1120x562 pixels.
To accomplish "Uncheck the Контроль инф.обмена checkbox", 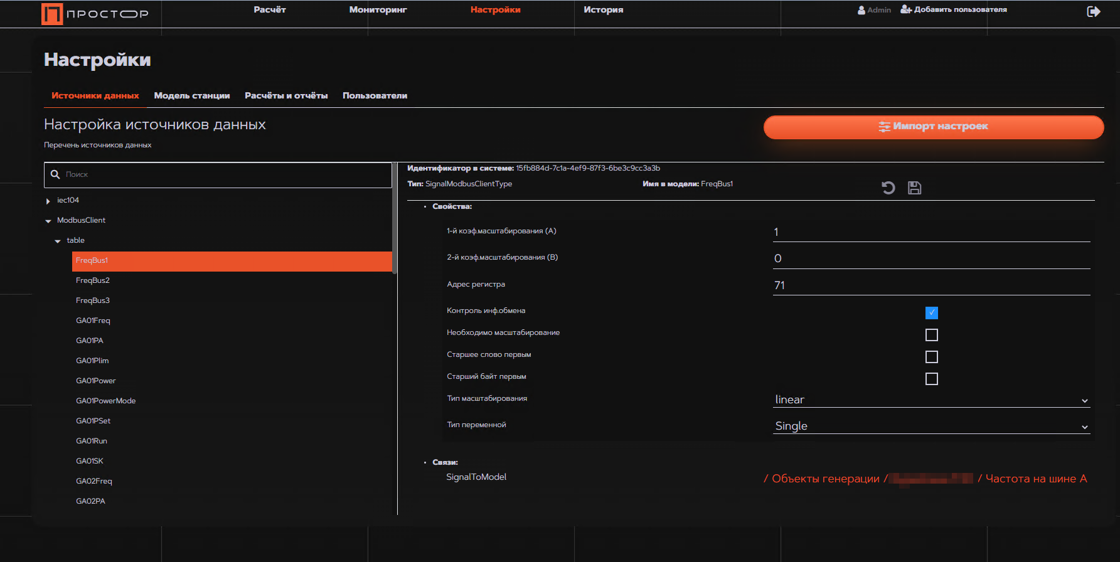I will [x=931, y=312].
